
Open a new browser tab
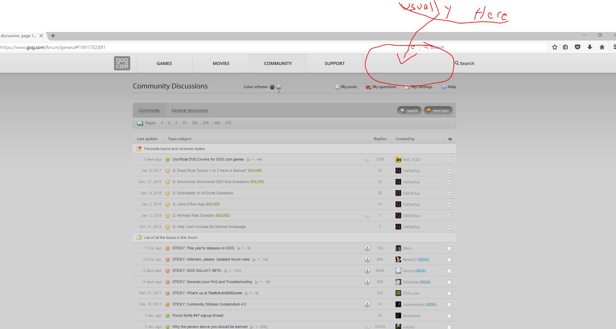coord(53,36)
